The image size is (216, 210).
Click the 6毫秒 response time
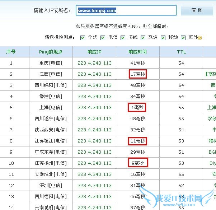(138, 107)
